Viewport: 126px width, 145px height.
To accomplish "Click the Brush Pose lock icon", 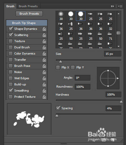I will 44,66.
